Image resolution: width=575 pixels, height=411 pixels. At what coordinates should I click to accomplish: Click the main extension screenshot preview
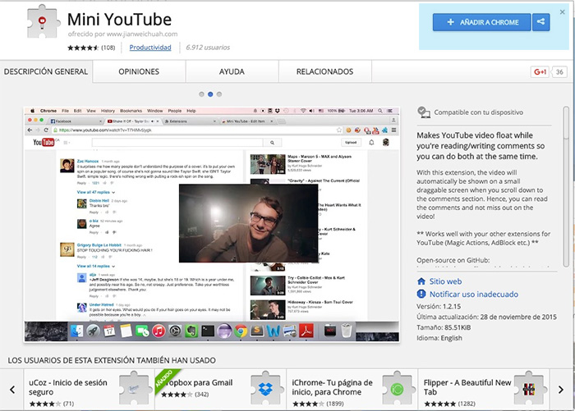coord(212,225)
